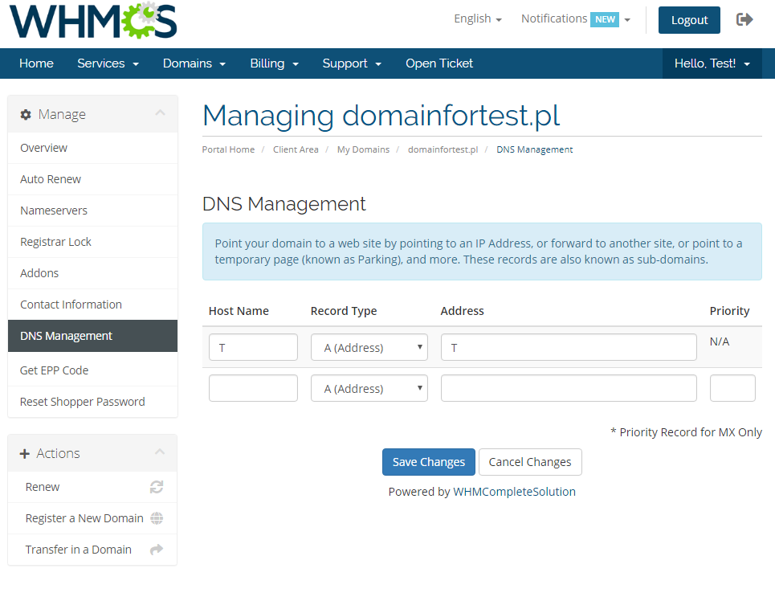Select Addons in the sidebar
Screen dimensions: 775x597
(x=92, y=273)
